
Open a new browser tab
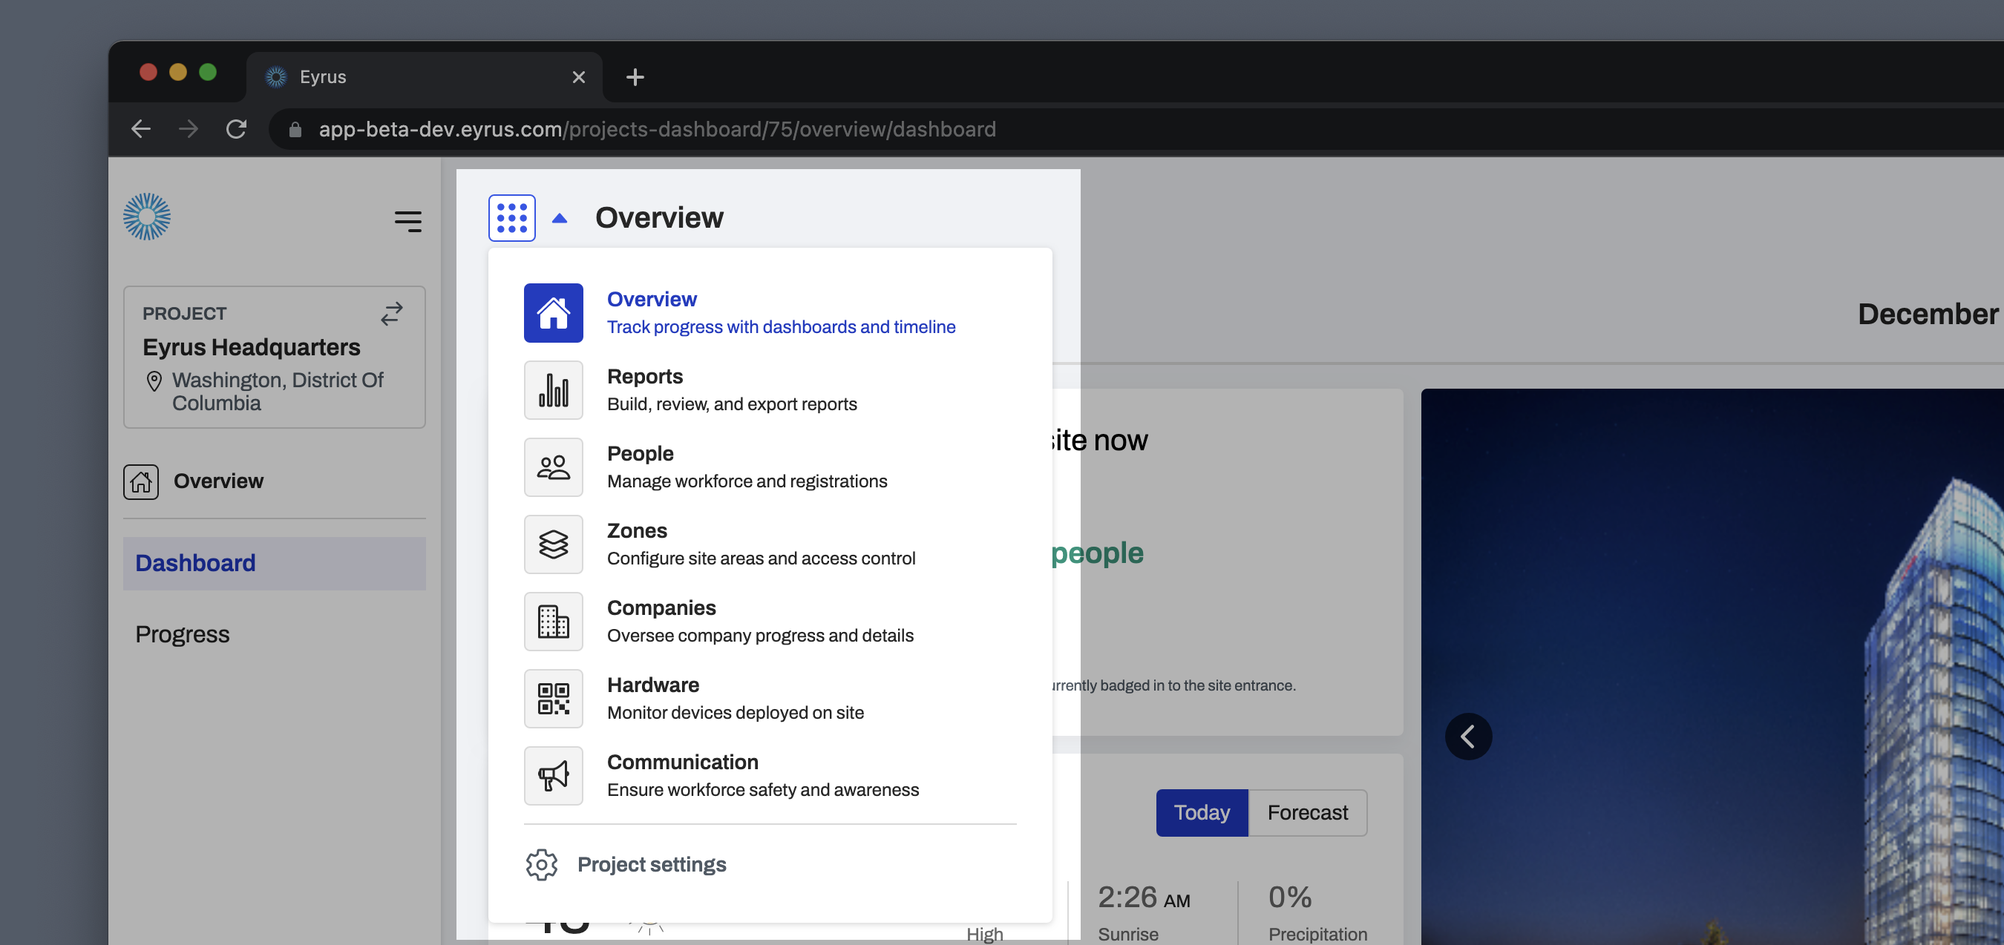(635, 77)
